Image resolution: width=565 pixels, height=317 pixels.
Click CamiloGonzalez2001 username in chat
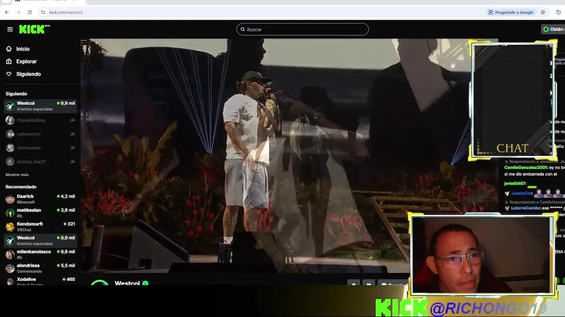click(x=526, y=168)
